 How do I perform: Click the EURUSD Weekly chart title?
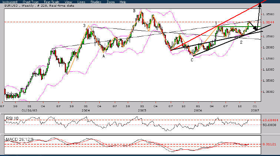(x=39, y=6)
